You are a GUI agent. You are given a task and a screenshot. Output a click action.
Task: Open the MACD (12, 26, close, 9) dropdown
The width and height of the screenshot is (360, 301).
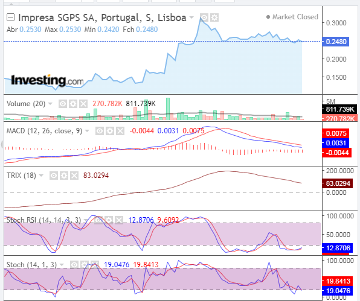coord(87,131)
